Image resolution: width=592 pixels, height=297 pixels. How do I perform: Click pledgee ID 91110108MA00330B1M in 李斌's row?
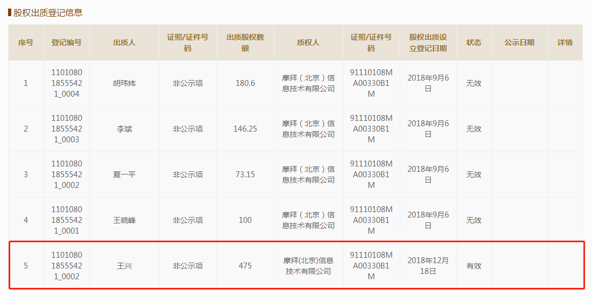click(371, 129)
